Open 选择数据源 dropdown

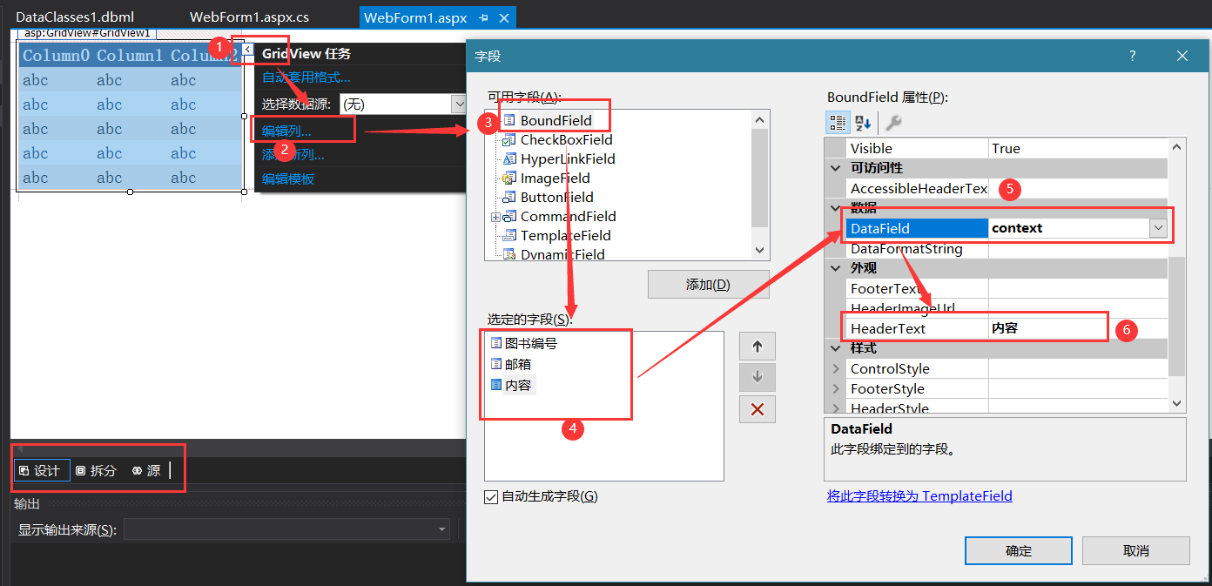(459, 104)
